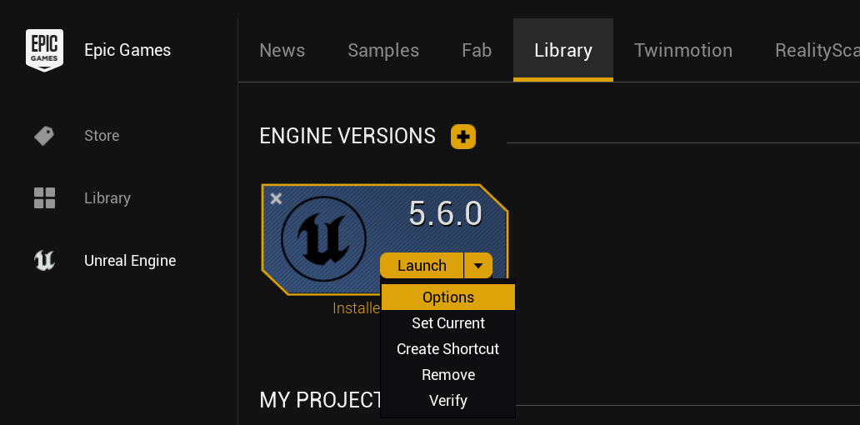Select the Library grid icon in sidebar
This screenshot has height=425, width=860.
tap(44, 198)
